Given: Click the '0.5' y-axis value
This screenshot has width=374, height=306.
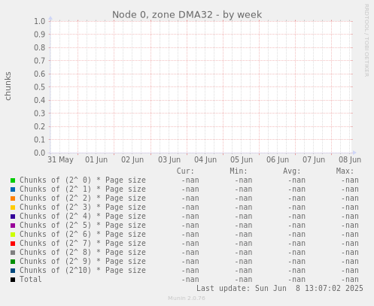Looking at the screenshot, I should 40,87.
